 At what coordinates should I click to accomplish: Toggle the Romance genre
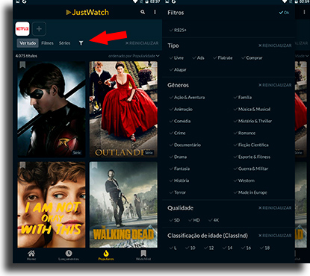coord(244,133)
